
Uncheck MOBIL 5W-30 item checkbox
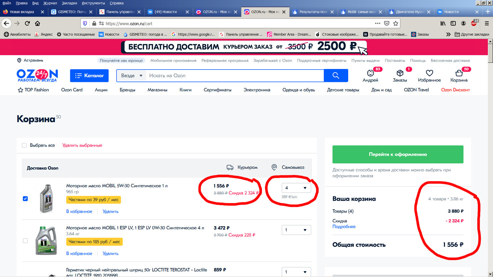click(x=25, y=199)
